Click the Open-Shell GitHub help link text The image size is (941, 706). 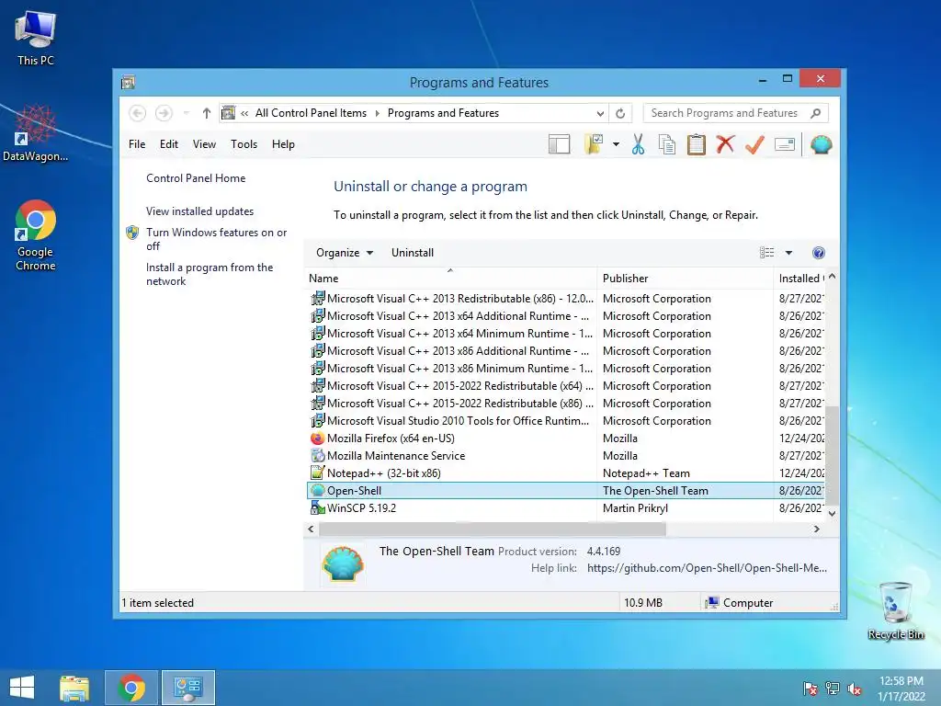707,568
